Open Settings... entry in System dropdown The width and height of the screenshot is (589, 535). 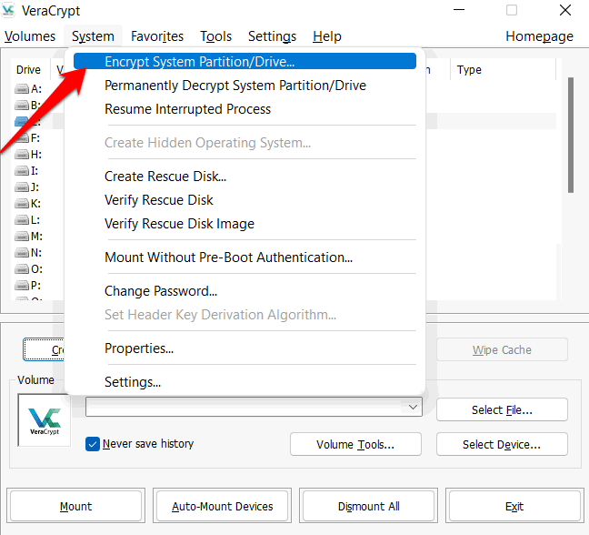coord(245,382)
